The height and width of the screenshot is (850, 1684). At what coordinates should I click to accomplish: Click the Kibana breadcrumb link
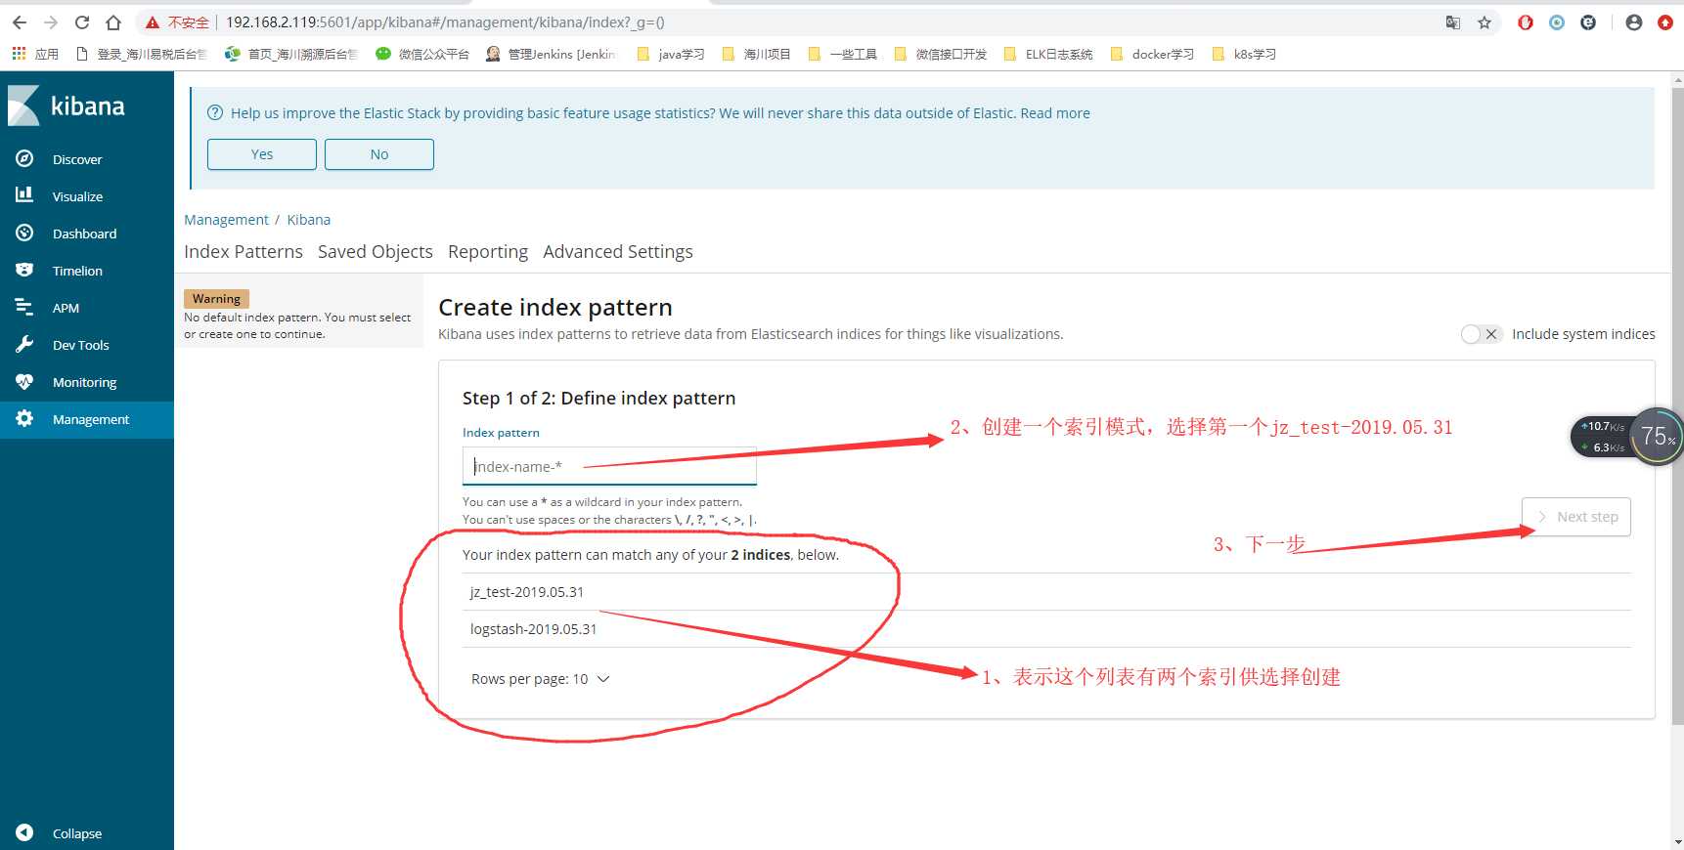[x=309, y=220]
